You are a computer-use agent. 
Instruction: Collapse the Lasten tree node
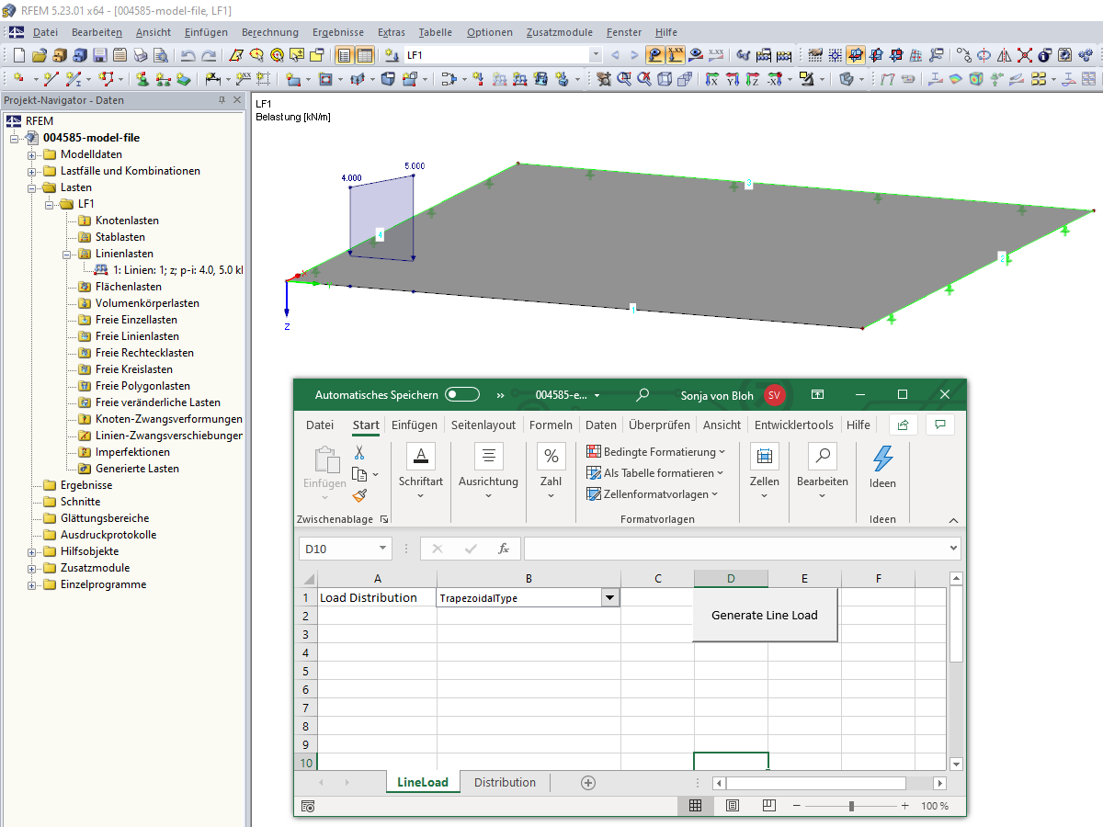tap(31, 187)
